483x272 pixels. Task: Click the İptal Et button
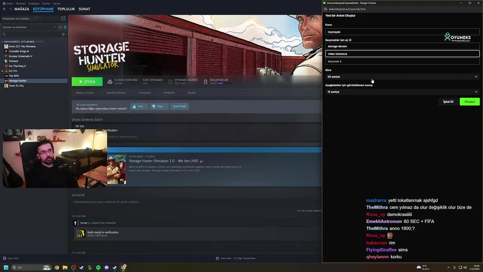tap(448, 102)
